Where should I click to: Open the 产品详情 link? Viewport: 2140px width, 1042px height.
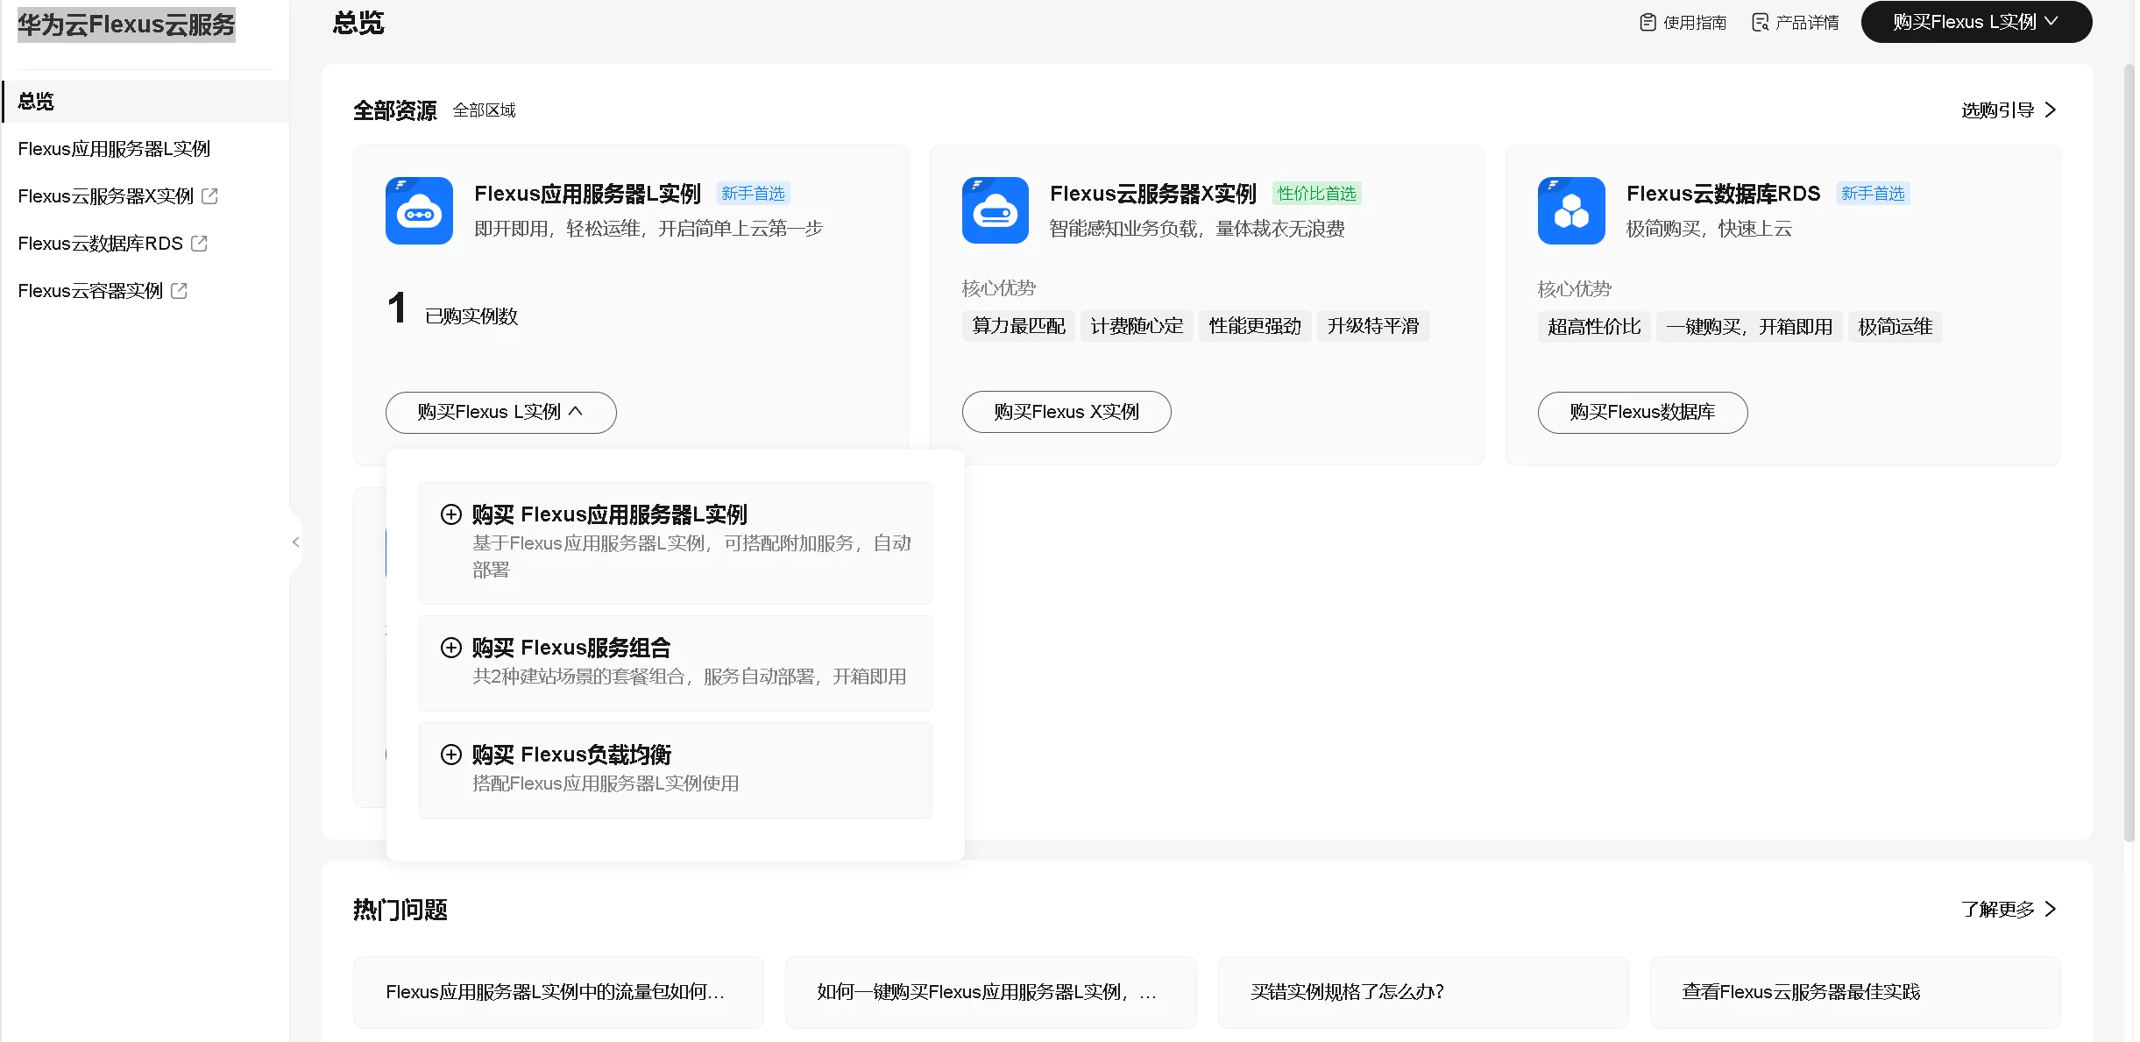click(1796, 22)
